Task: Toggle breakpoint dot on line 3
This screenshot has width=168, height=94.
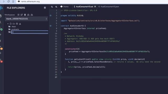Action: 51,16
